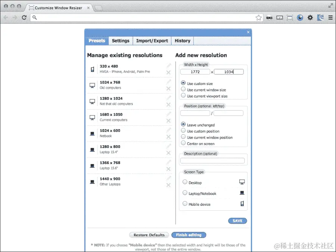Click the Description input field
The height and width of the screenshot is (252, 336).
212,161
